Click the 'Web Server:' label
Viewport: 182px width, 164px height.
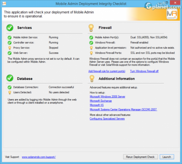[x=20, y=53]
